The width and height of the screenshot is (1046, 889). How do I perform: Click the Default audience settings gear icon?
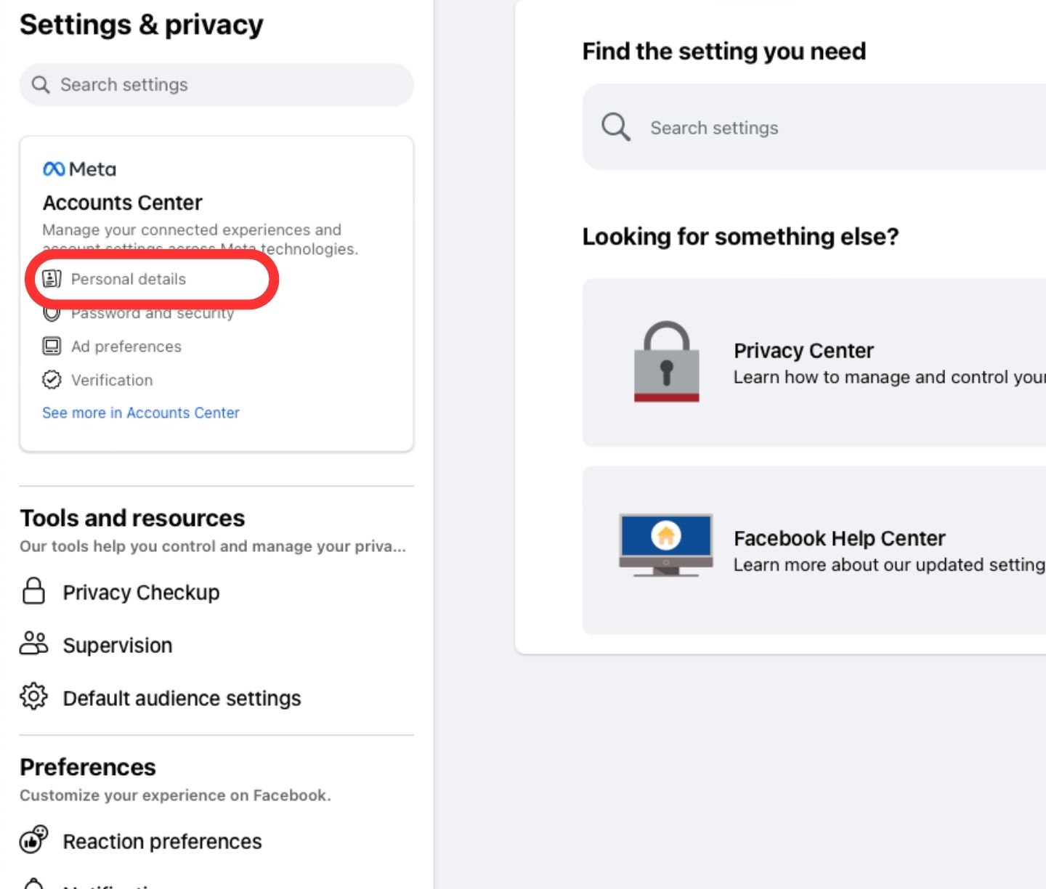pyautogui.click(x=33, y=697)
